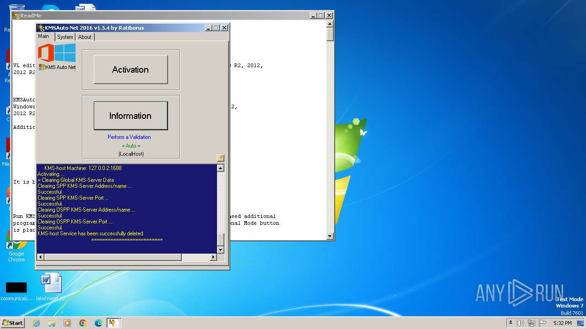The width and height of the screenshot is (586, 329).
Task: Click the log line 'KMS-host Machine: 127.0.0.2:1688'
Action: point(83,168)
